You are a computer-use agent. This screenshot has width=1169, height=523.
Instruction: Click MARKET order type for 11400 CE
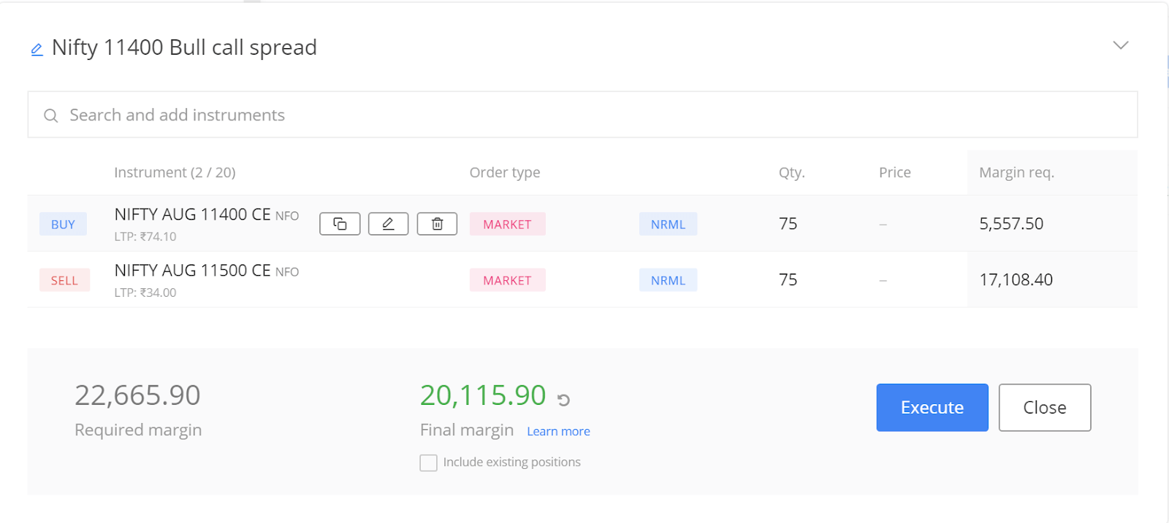pos(507,224)
